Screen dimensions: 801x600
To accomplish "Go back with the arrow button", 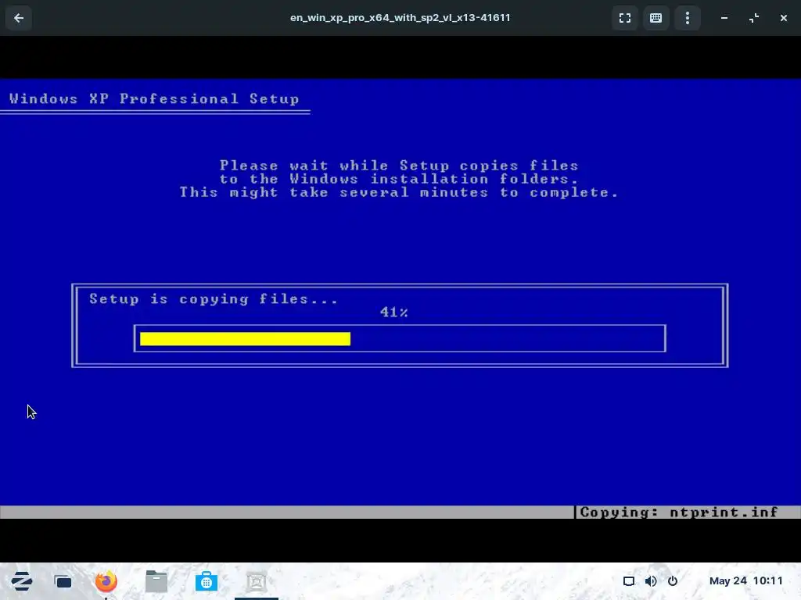I will tap(19, 18).
